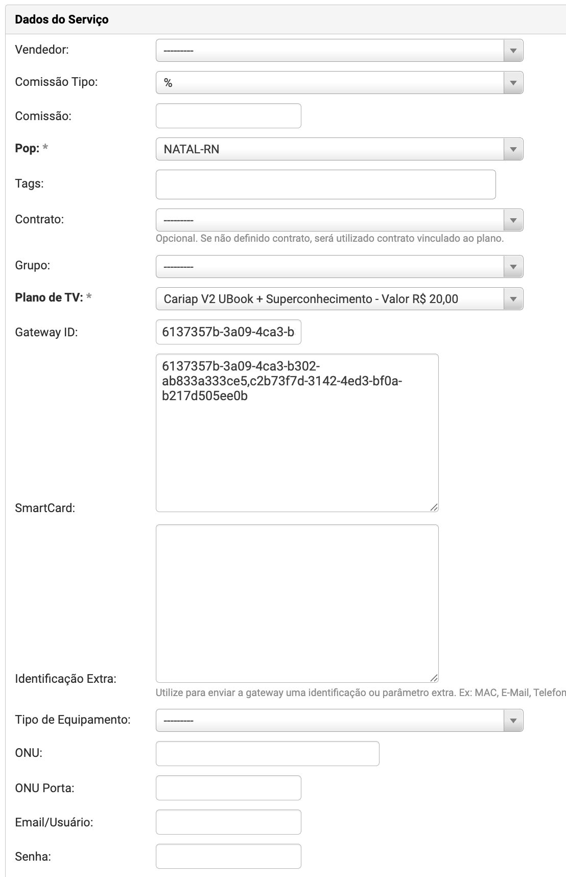Click the Identificação Extra text area
The height and width of the screenshot is (877, 566).
(297, 604)
